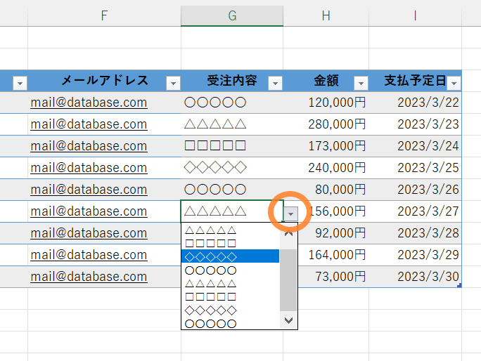Image resolution: width=481 pixels, height=361 pixels.
Task: Select the 73,000円 amount cell
Action: point(333,277)
